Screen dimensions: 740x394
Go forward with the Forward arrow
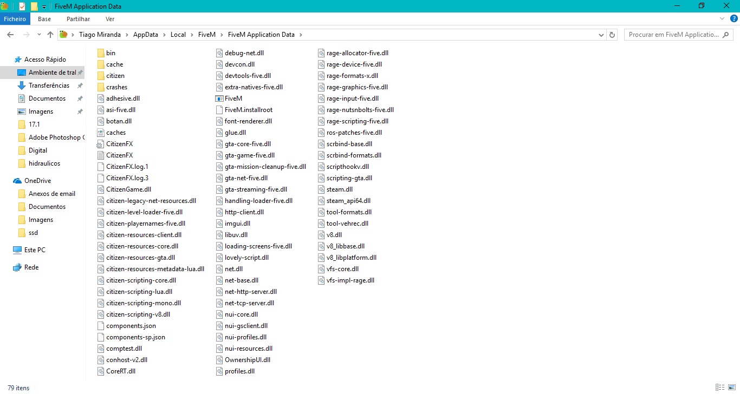pyautogui.click(x=26, y=35)
